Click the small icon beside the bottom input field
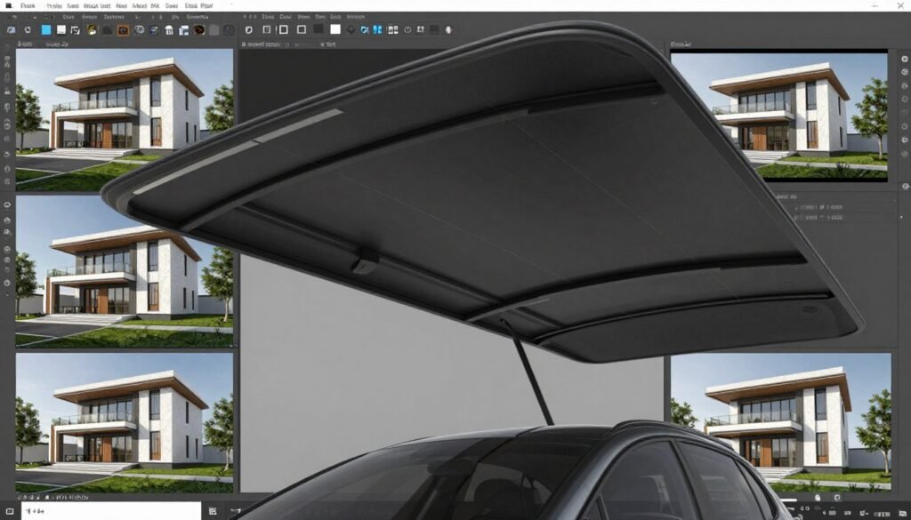 [213, 511]
